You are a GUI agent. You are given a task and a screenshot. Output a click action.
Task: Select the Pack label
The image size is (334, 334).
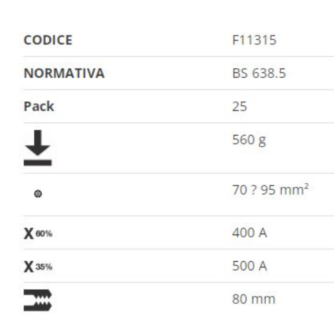pyautogui.click(x=39, y=106)
